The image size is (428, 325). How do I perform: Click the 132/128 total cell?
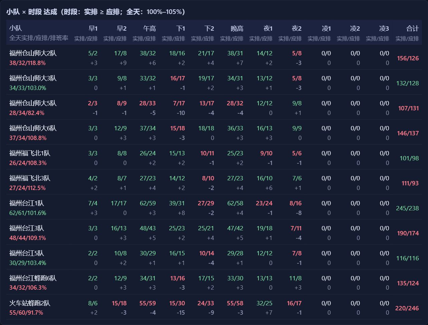click(407, 83)
